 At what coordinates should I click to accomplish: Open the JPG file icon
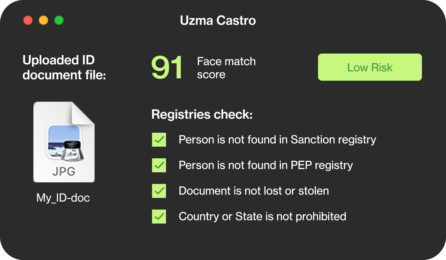pyautogui.click(x=64, y=142)
